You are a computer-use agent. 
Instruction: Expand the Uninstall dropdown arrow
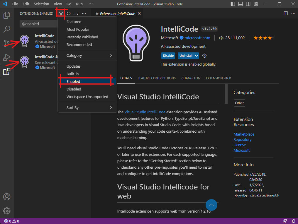click(x=197, y=56)
